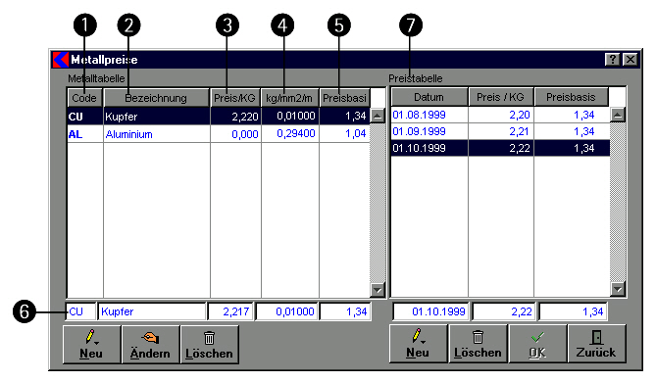The width and height of the screenshot is (656, 382).
Task: Click Metalltabelle scrollbar up arrow
Action: coord(378,116)
